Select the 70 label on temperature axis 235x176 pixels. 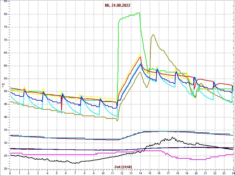[5, 40]
